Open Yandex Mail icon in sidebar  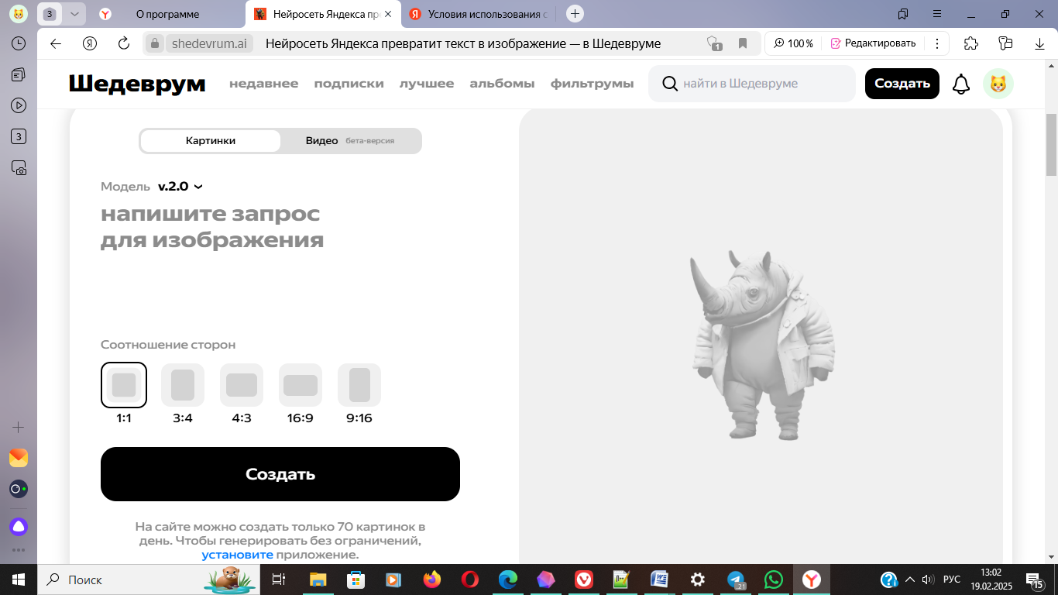19,458
